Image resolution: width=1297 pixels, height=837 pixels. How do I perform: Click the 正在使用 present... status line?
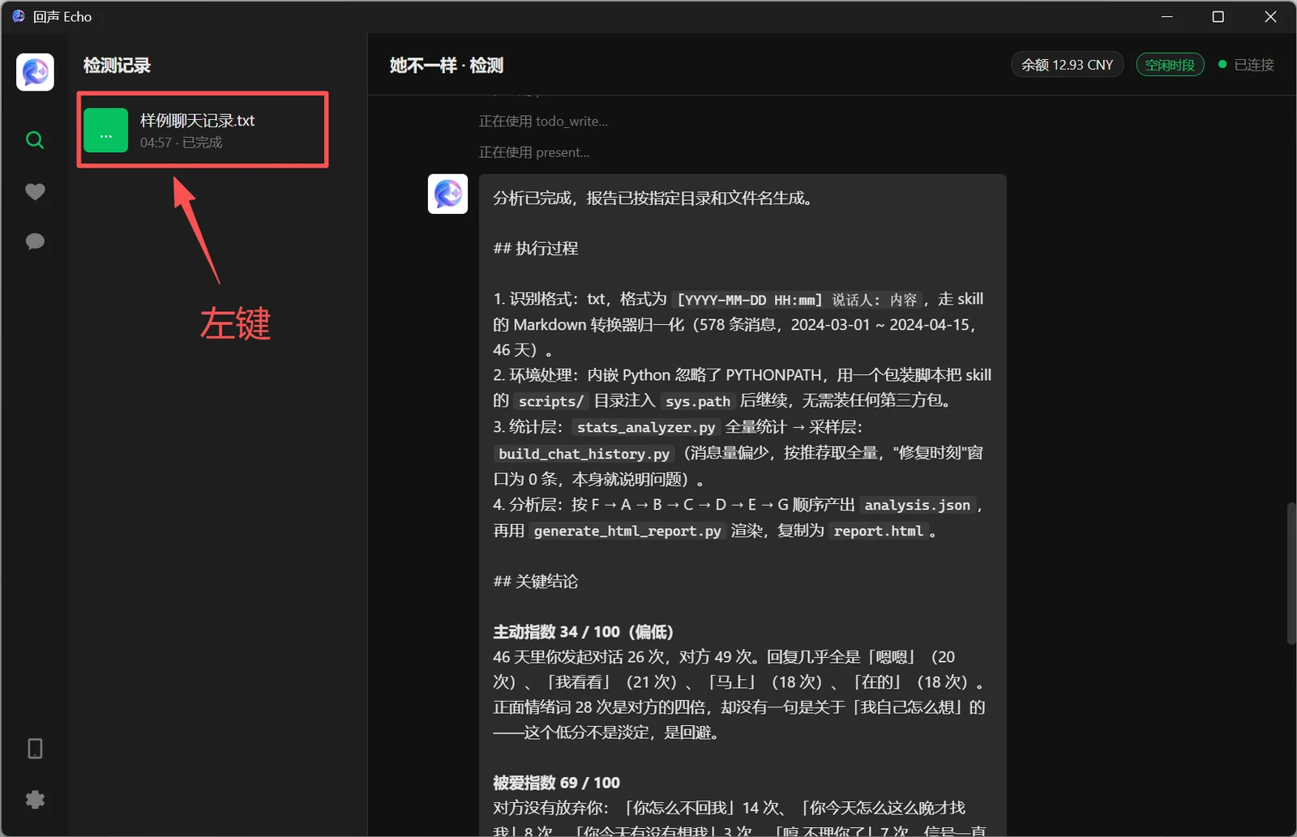coord(534,152)
